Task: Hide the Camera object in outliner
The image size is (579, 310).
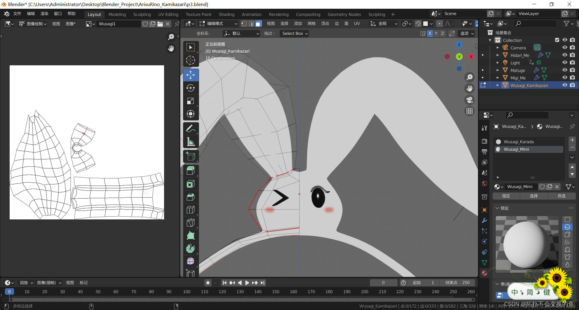Action: pyautogui.click(x=565, y=48)
